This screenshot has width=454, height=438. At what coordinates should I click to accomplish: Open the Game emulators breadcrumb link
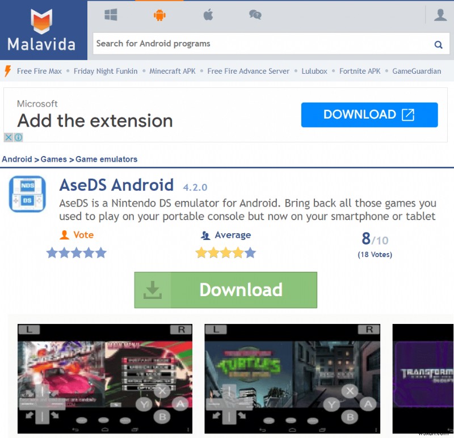coord(106,159)
